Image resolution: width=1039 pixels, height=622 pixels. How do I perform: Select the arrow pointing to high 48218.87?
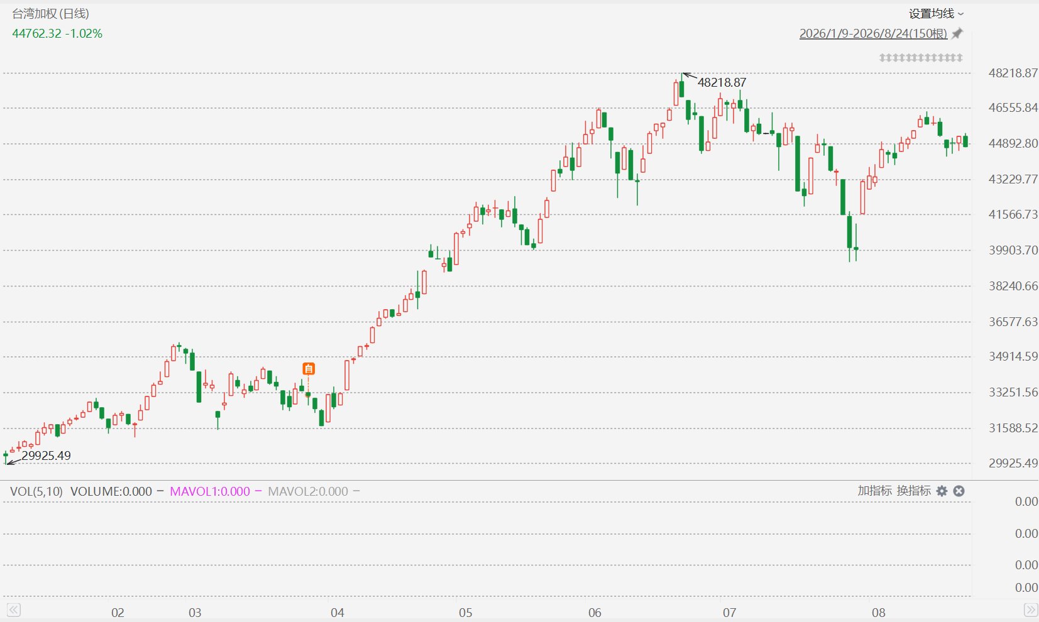690,77
